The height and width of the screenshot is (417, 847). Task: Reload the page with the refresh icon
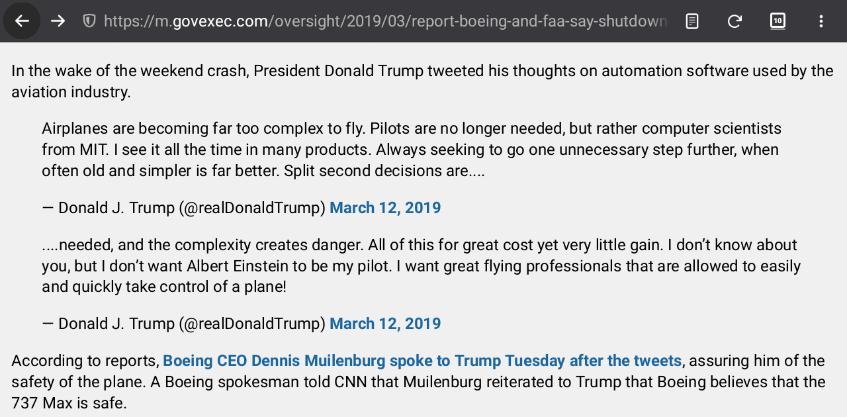click(x=735, y=21)
